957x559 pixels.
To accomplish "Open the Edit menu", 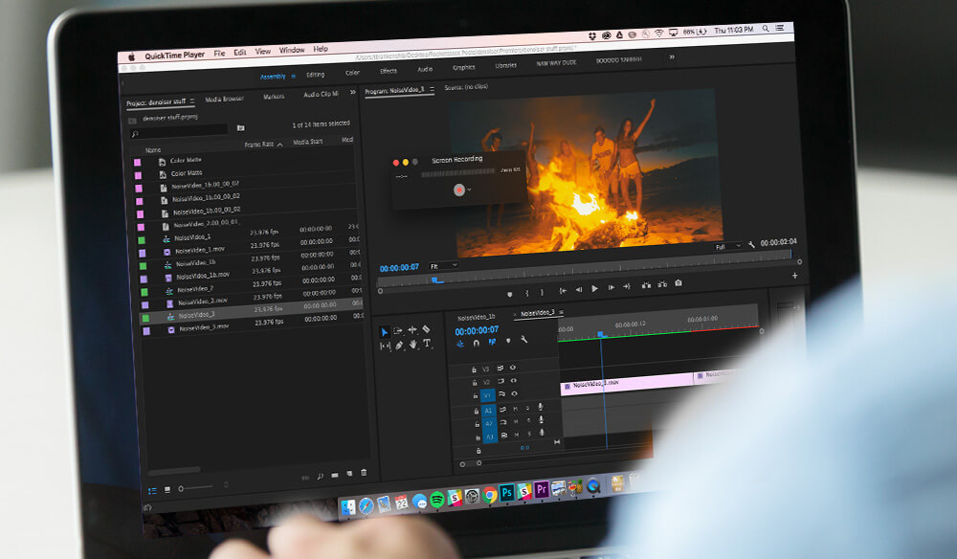I will click(240, 53).
